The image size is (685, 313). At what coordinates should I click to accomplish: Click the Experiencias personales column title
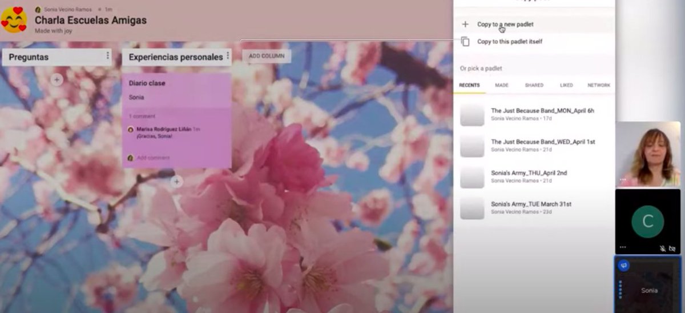coord(176,57)
